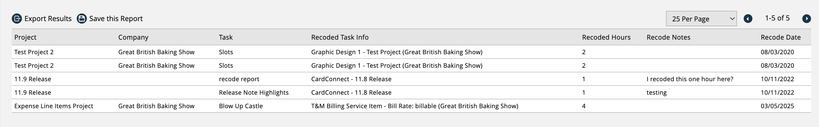Go to the previous results page arrow
The image size is (819, 127).
pos(748,19)
